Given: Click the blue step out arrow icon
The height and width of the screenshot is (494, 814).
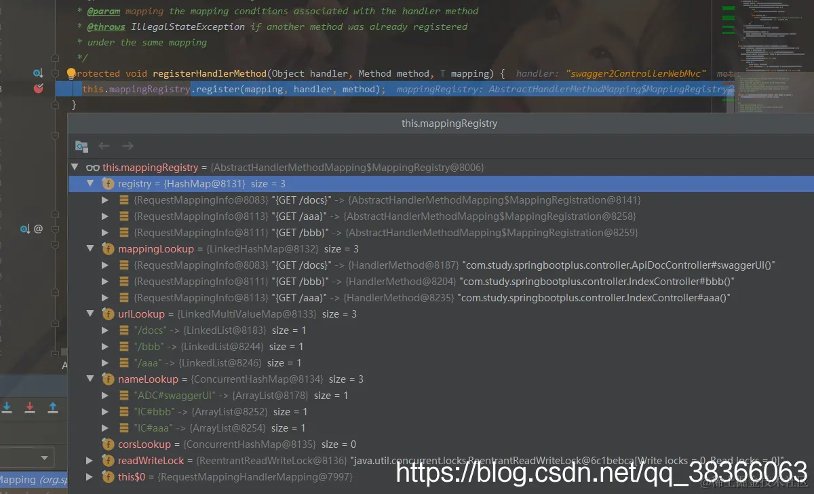Looking at the screenshot, I should pos(53,407).
